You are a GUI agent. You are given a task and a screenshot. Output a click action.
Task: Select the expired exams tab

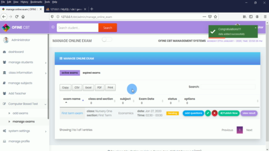92,73
